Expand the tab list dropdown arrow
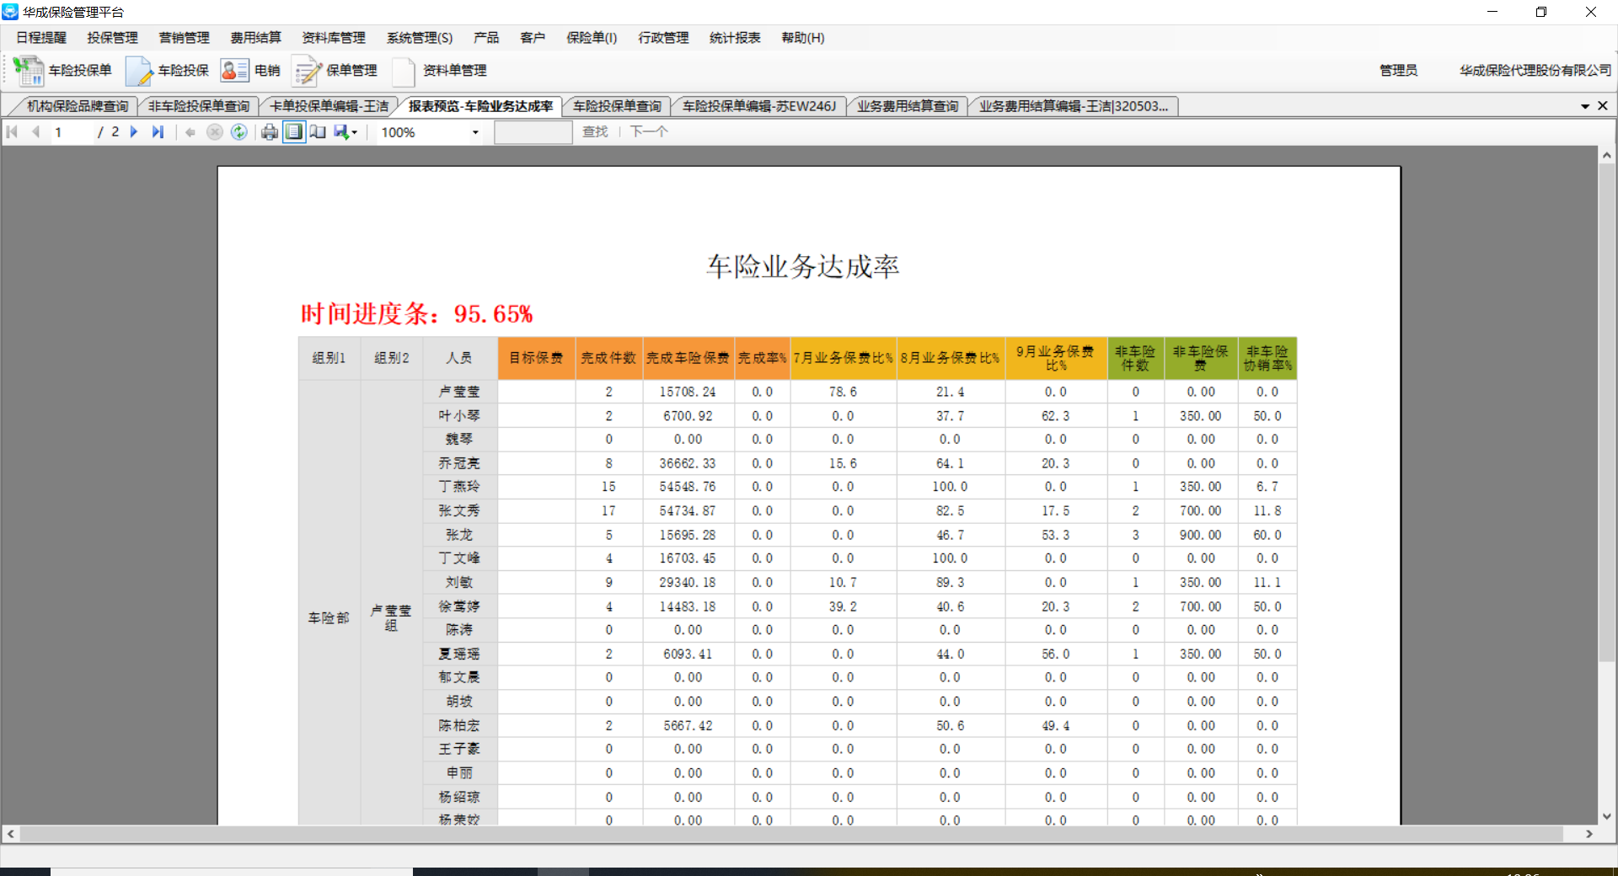The image size is (1618, 876). 1585,106
